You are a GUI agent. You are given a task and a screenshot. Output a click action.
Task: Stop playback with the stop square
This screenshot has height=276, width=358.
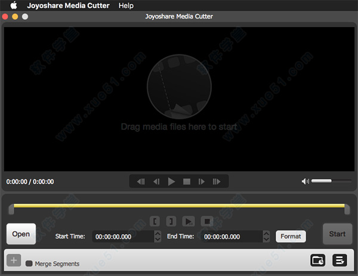coord(187,182)
